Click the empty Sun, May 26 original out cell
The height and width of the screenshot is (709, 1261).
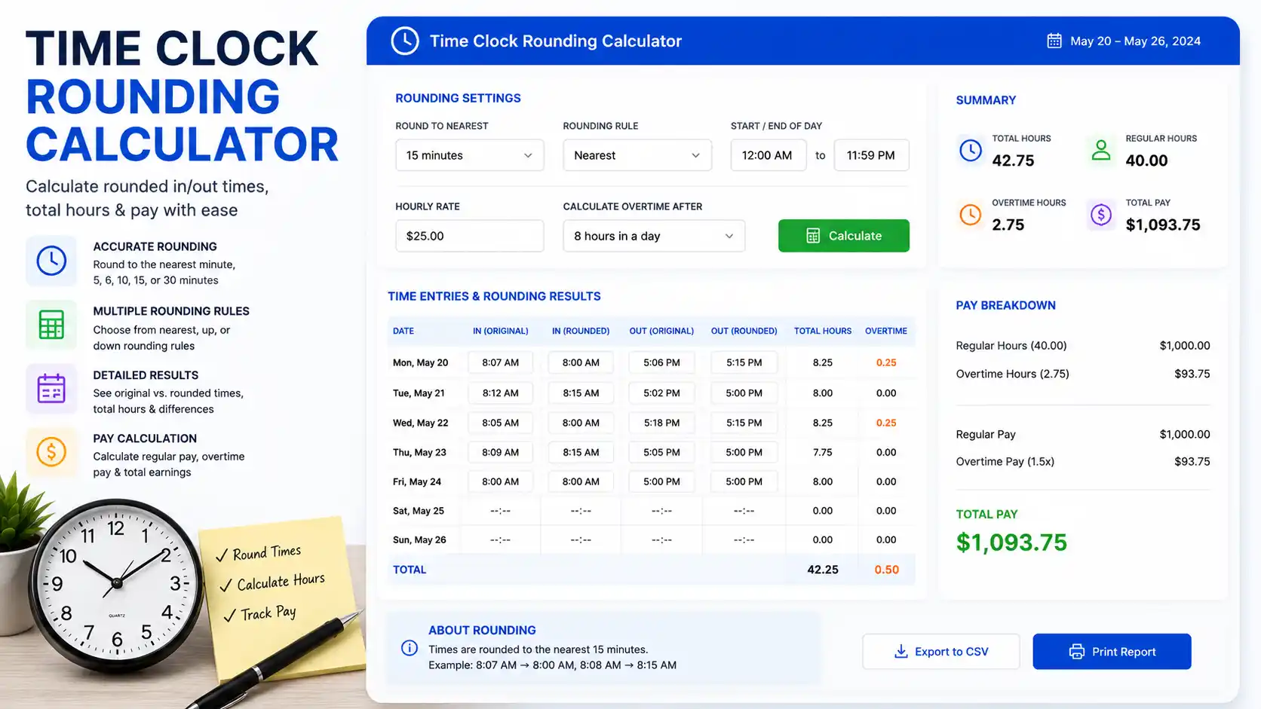point(661,539)
